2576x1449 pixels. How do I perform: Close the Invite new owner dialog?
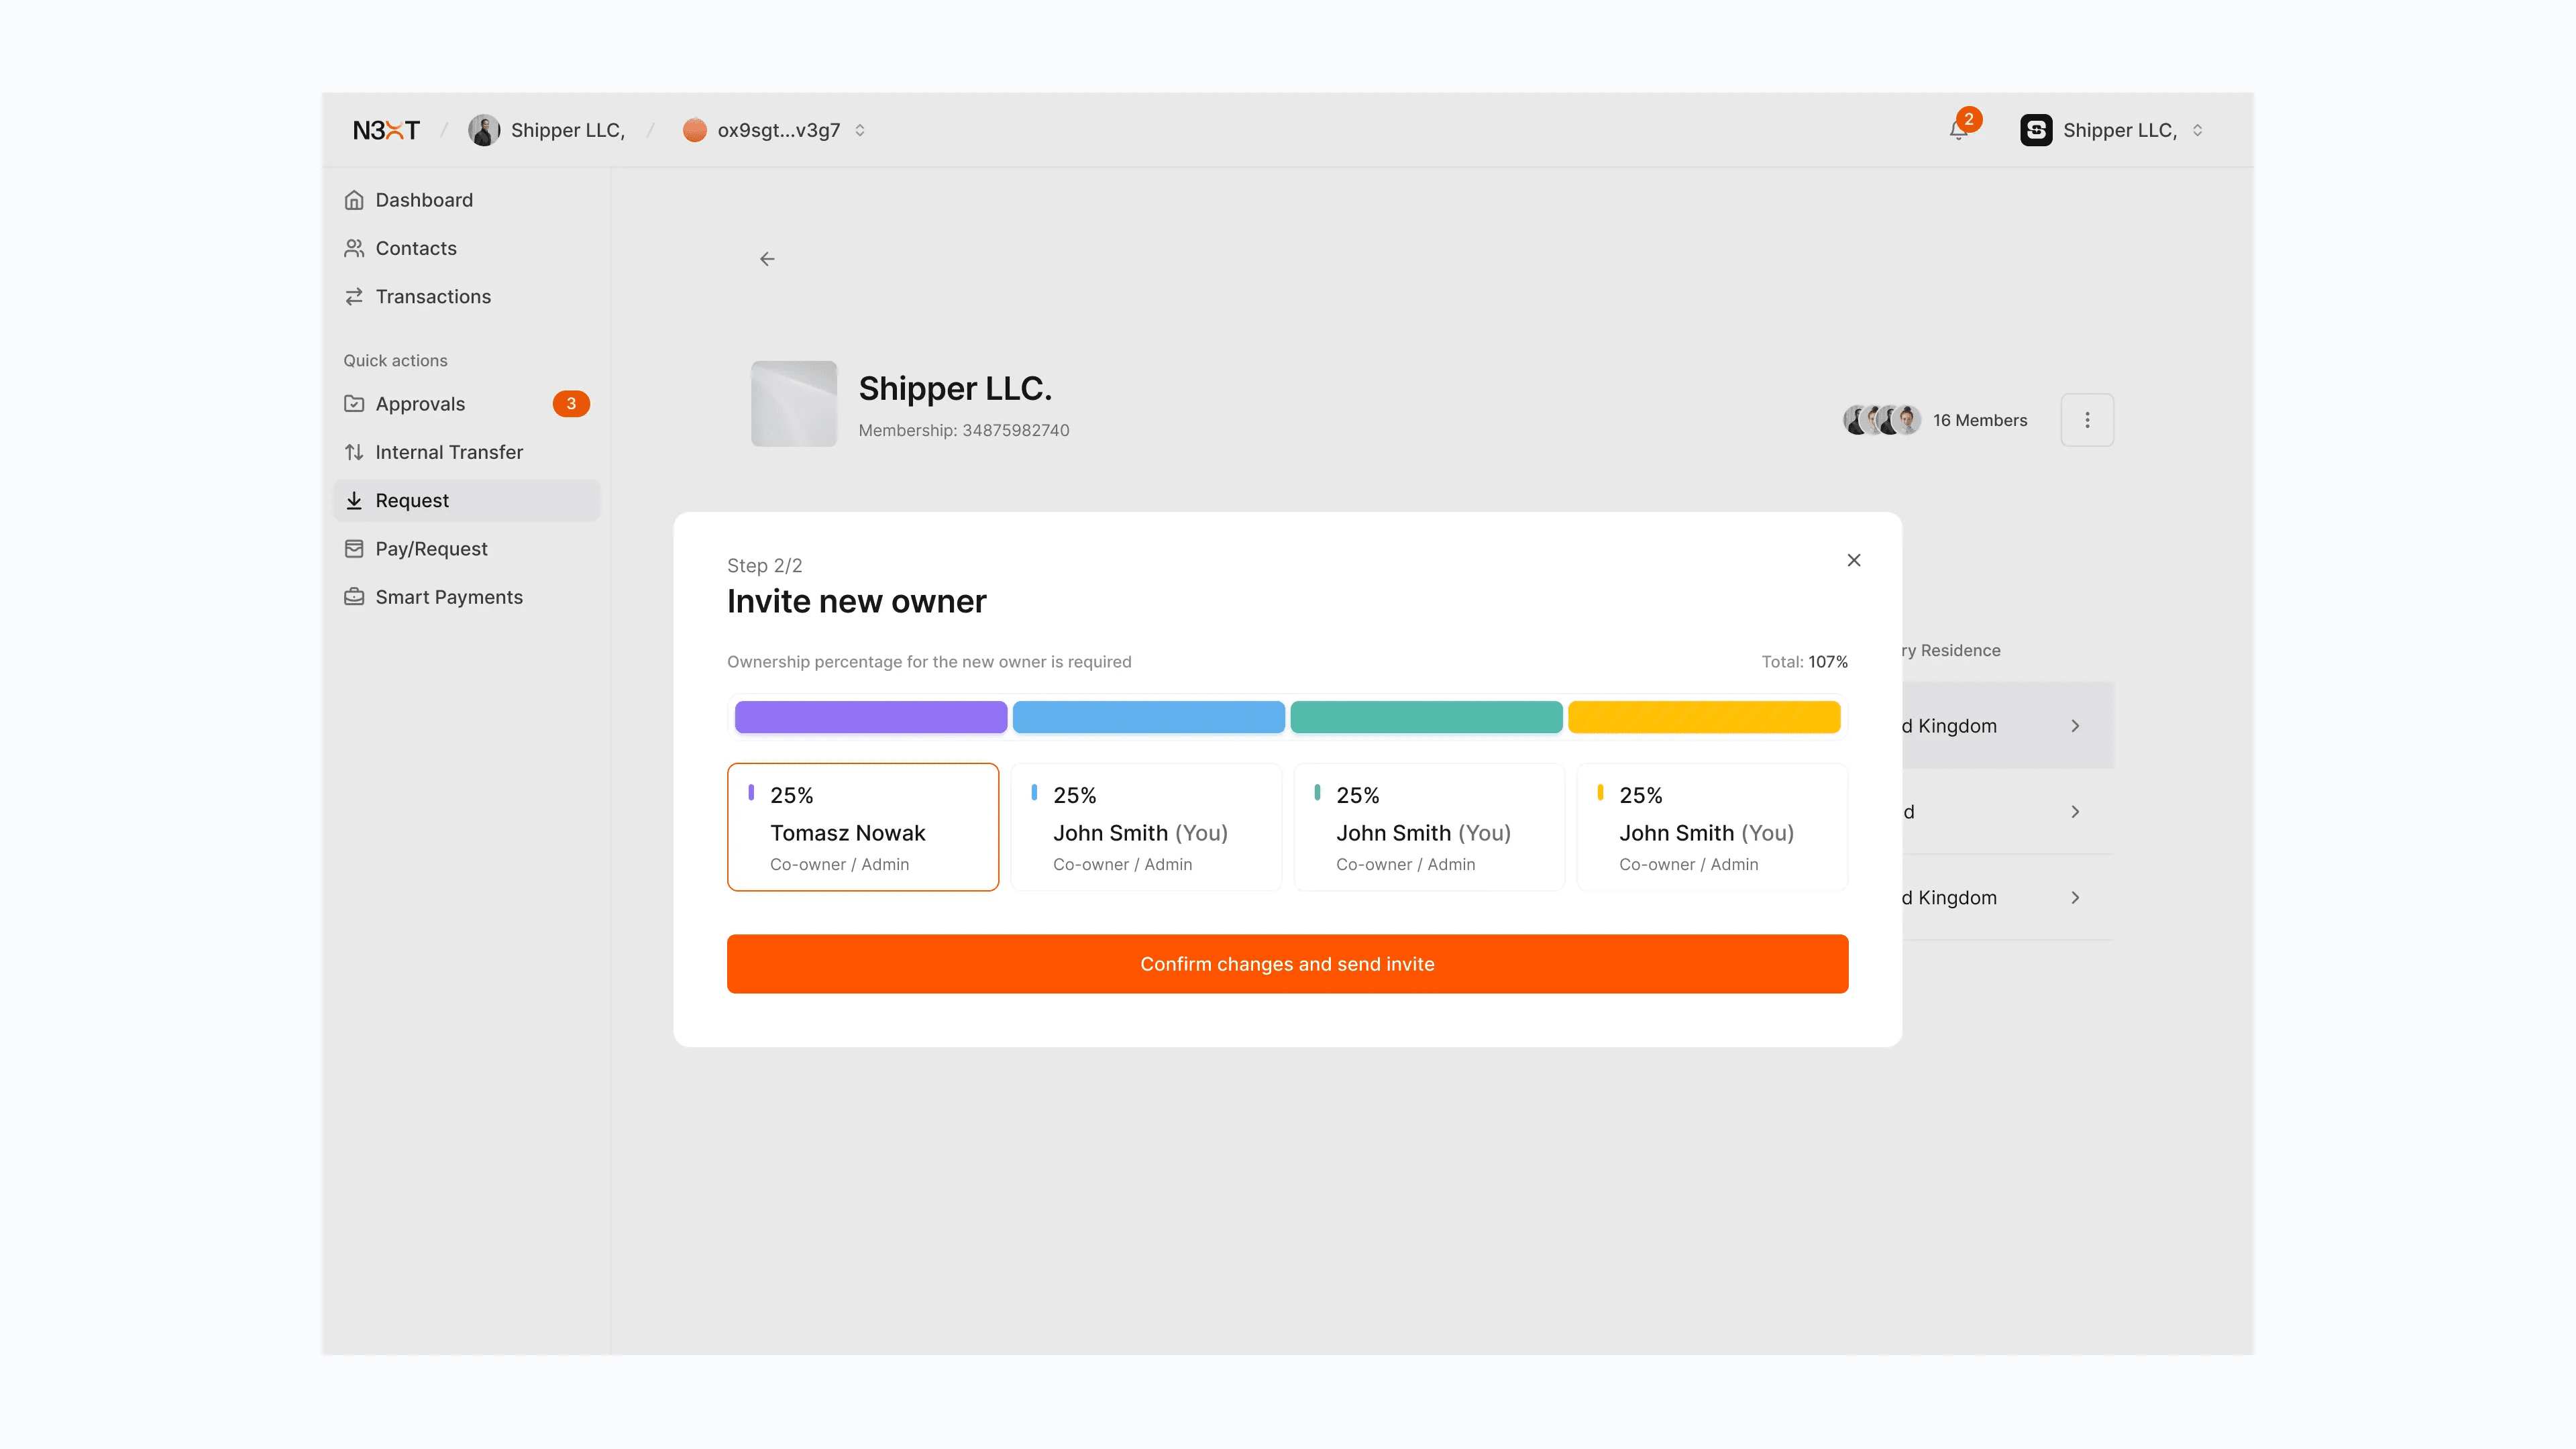1854,560
